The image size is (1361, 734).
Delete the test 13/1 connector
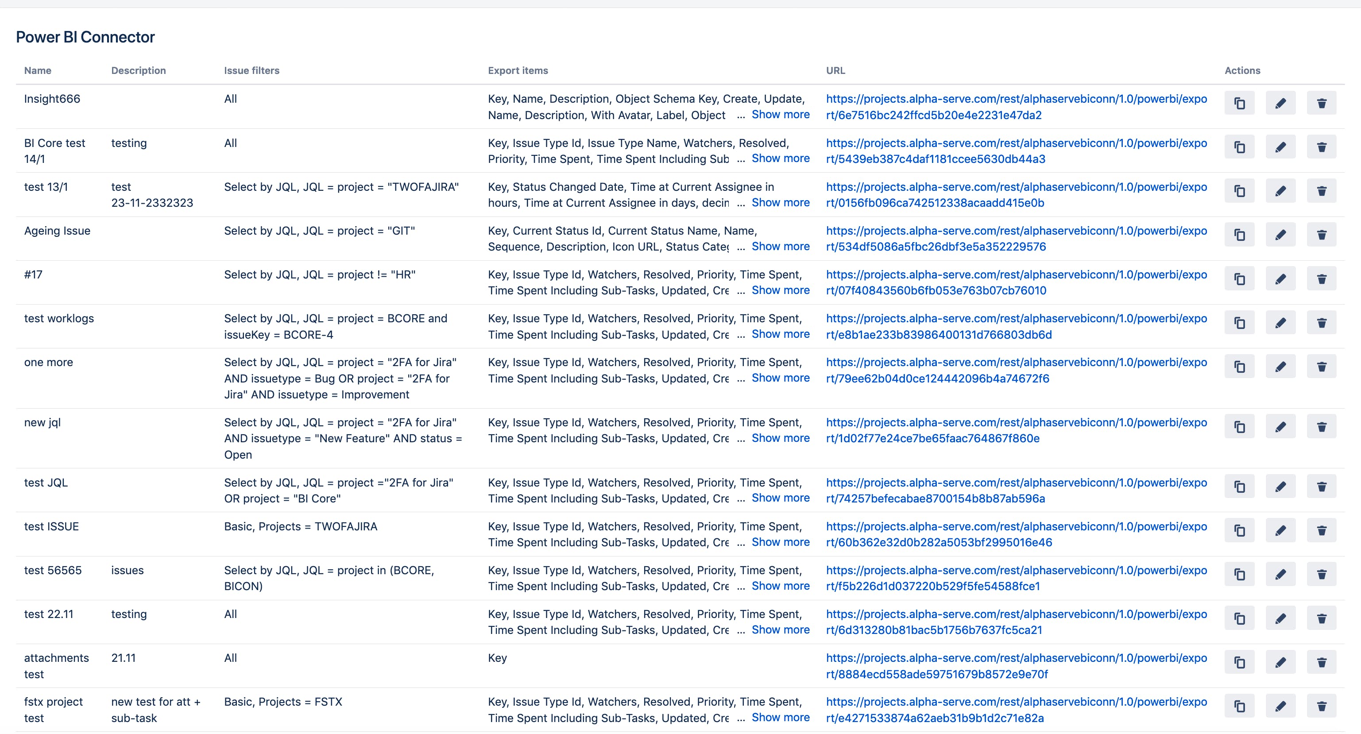pos(1322,191)
